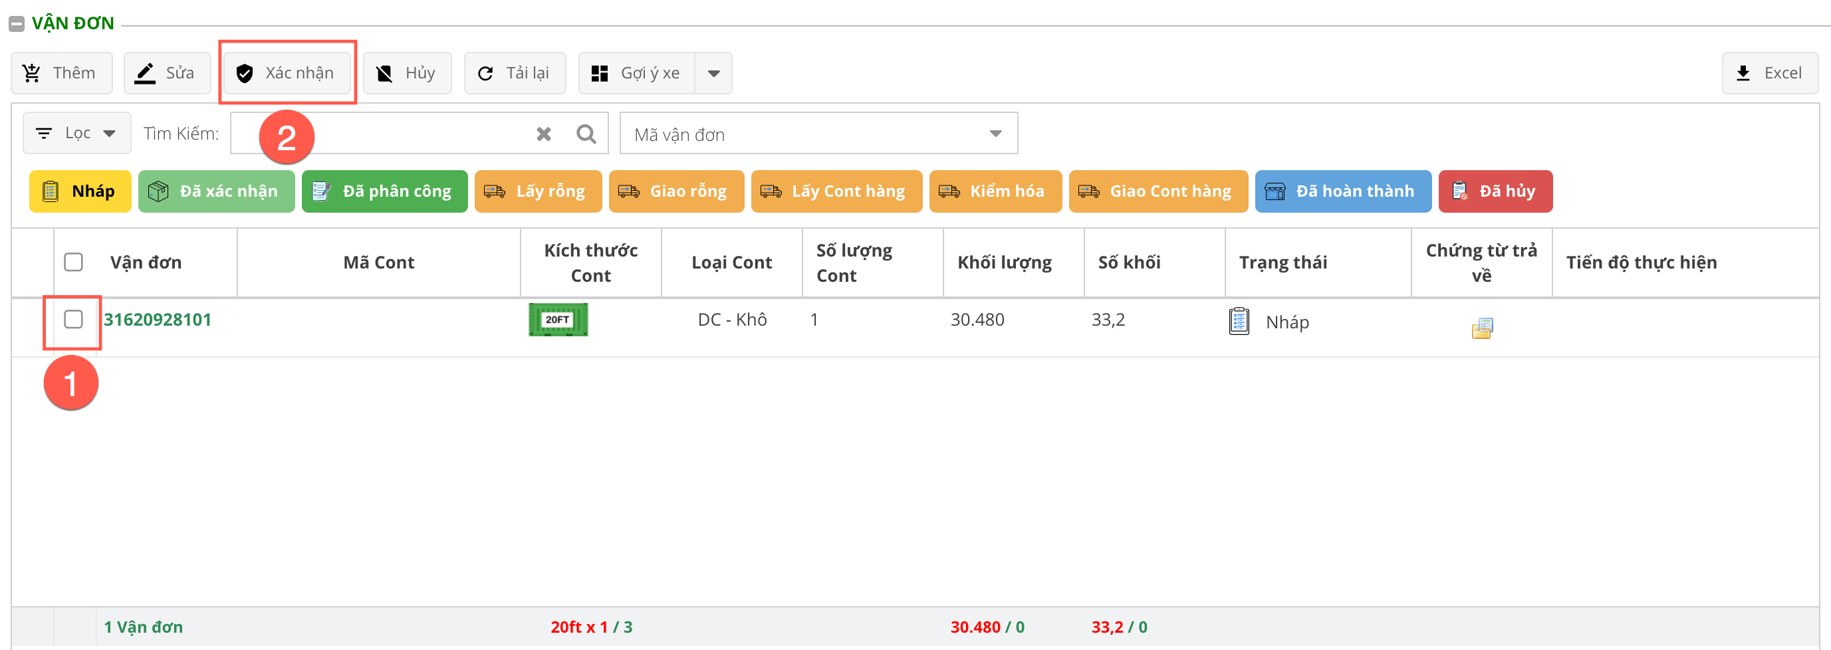The height and width of the screenshot is (650, 1831).
Task: Click the search magnifier icon
Action: pos(586,134)
